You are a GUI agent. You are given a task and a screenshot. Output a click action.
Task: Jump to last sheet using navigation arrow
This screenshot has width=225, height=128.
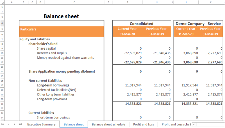[20, 124]
